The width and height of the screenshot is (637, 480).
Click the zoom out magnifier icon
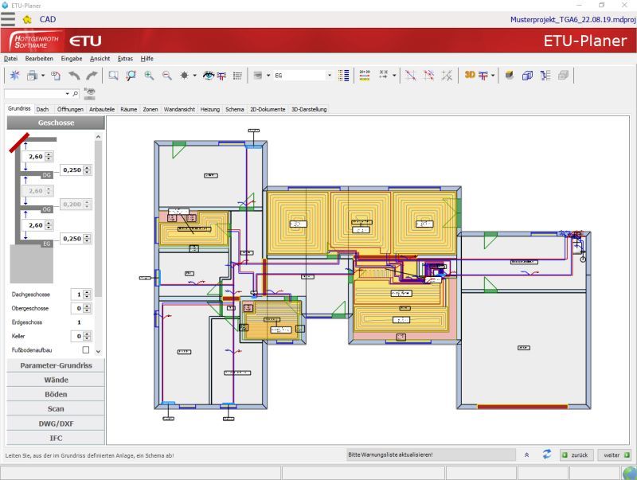point(167,75)
